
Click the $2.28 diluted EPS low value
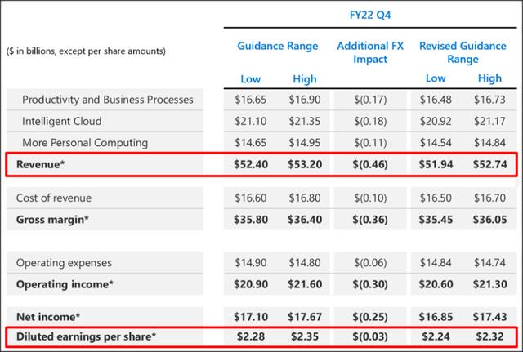(x=250, y=335)
